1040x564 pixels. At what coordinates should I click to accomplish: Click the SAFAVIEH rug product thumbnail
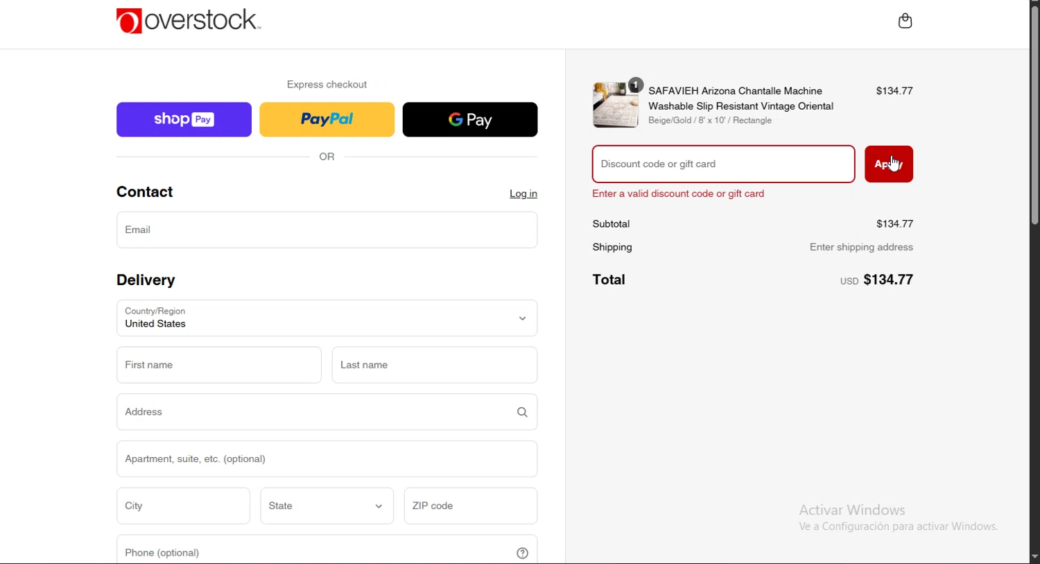click(x=616, y=105)
